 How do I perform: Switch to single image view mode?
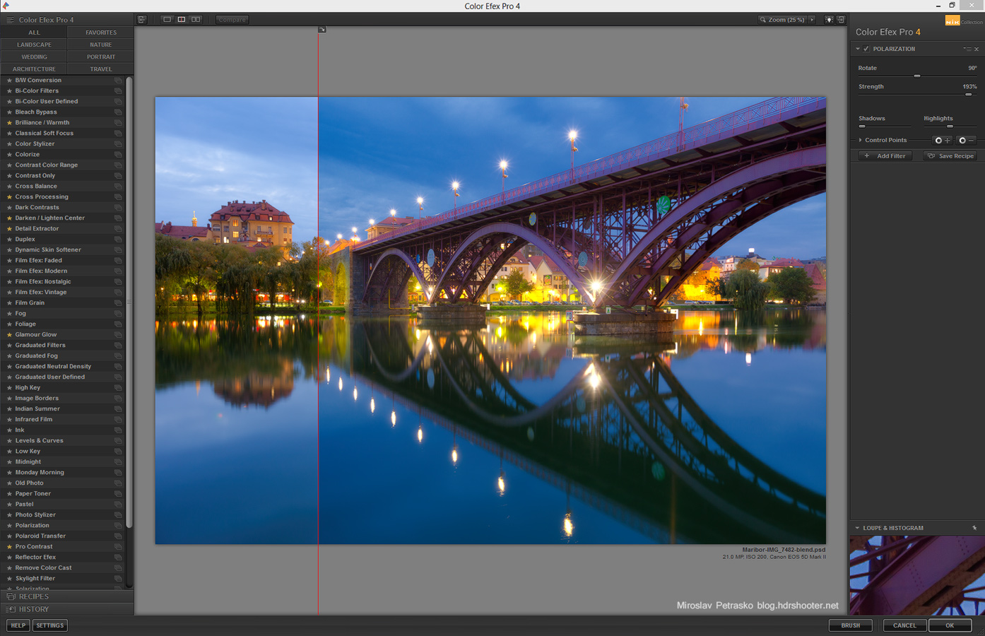167,20
